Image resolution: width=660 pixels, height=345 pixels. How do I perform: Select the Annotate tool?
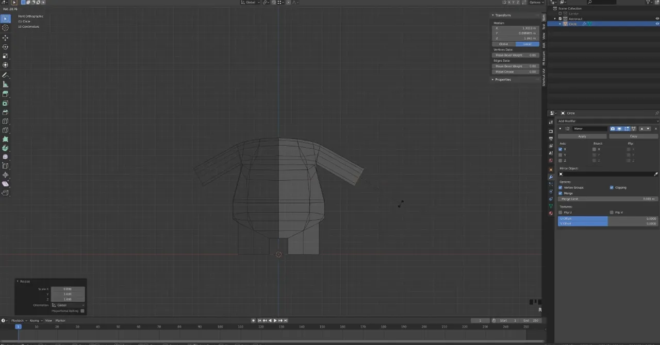click(x=5, y=75)
